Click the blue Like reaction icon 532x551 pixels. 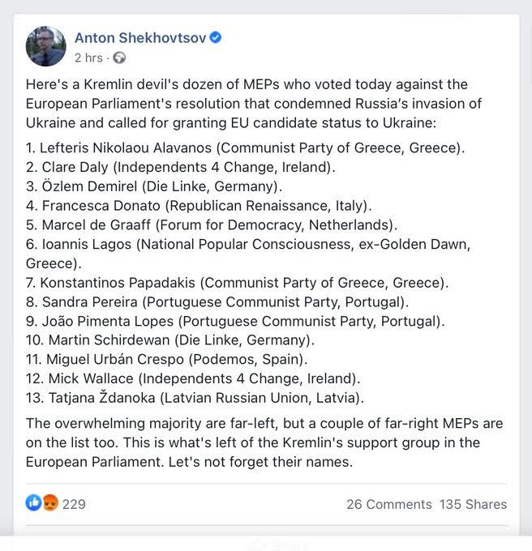[x=33, y=503]
